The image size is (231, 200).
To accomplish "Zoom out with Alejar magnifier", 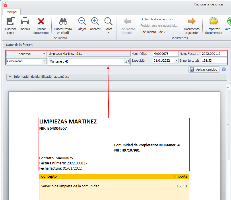I will pyautogui.click(x=82, y=22).
